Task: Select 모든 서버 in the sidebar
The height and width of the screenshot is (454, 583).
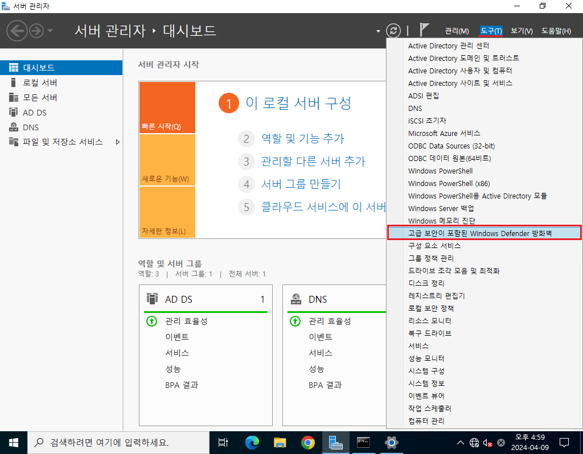Action: tap(61, 97)
